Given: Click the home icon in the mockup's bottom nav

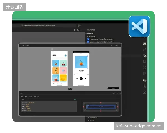Looking at the screenshot, I should 54,83.
